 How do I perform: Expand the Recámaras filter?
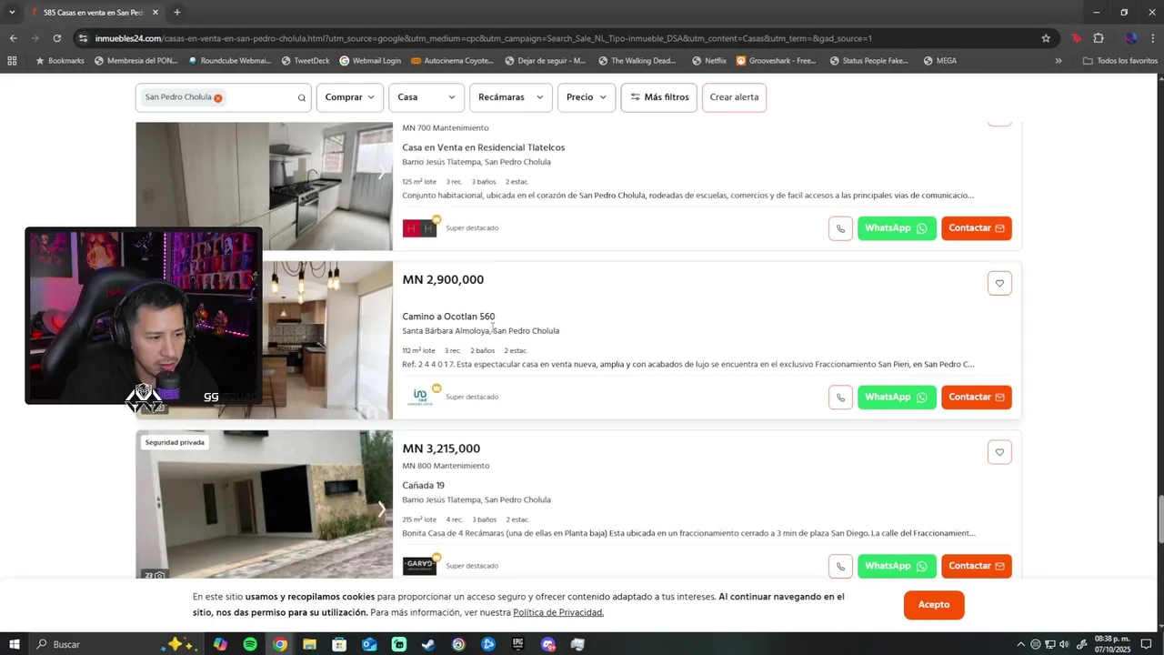[511, 97]
